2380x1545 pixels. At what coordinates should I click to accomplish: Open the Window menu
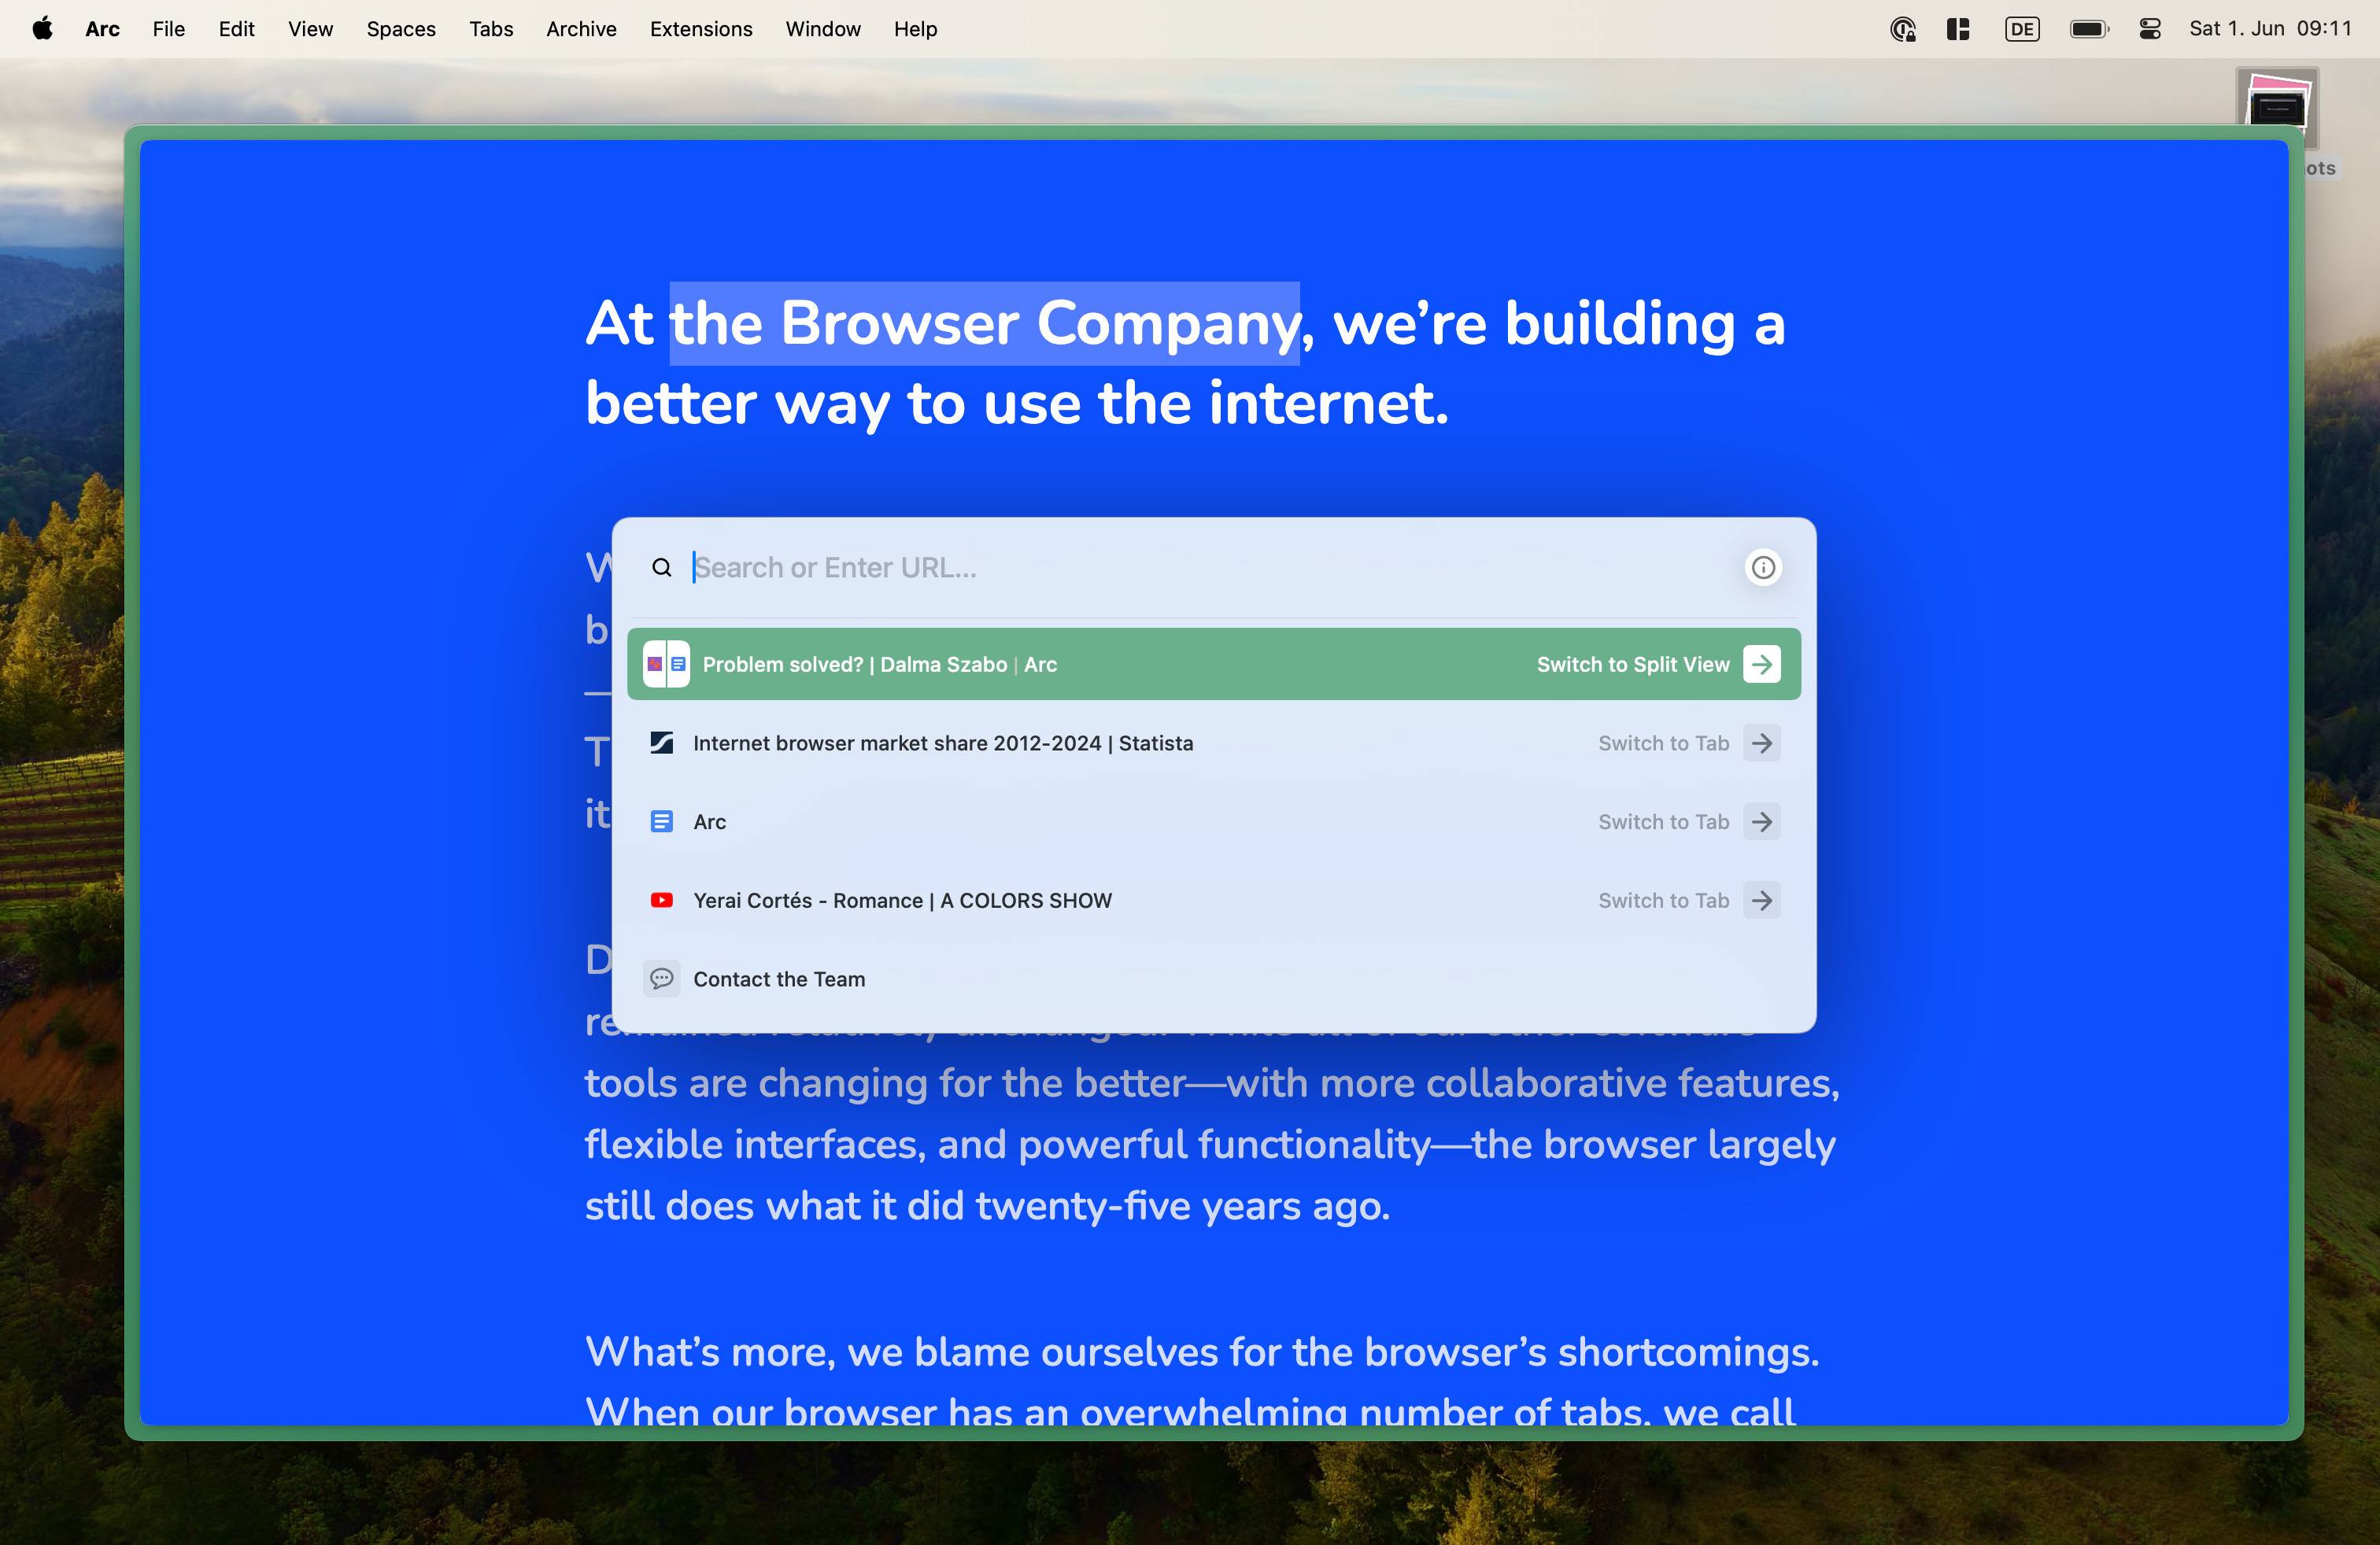[x=823, y=29]
